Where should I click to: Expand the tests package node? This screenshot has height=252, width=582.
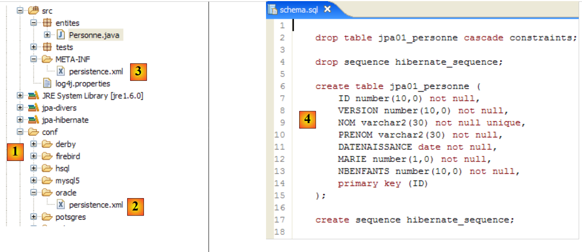pyautogui.click(x=34, y=47)
